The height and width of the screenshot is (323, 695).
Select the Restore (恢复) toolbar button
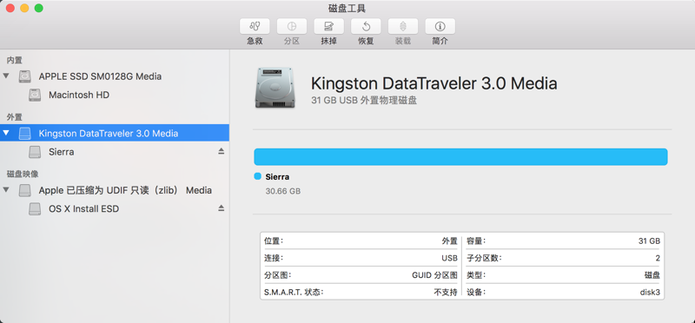(366, 26)
